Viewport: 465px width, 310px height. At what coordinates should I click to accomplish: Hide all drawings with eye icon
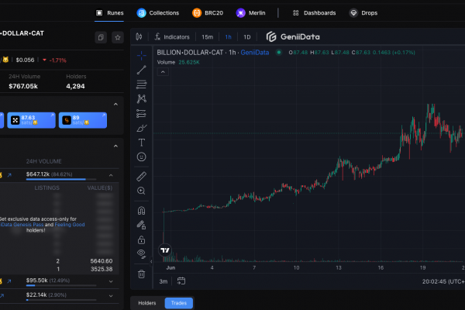coord(142,254)
